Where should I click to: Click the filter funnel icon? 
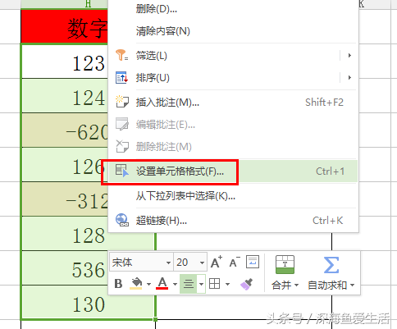[x=121, y=55]
